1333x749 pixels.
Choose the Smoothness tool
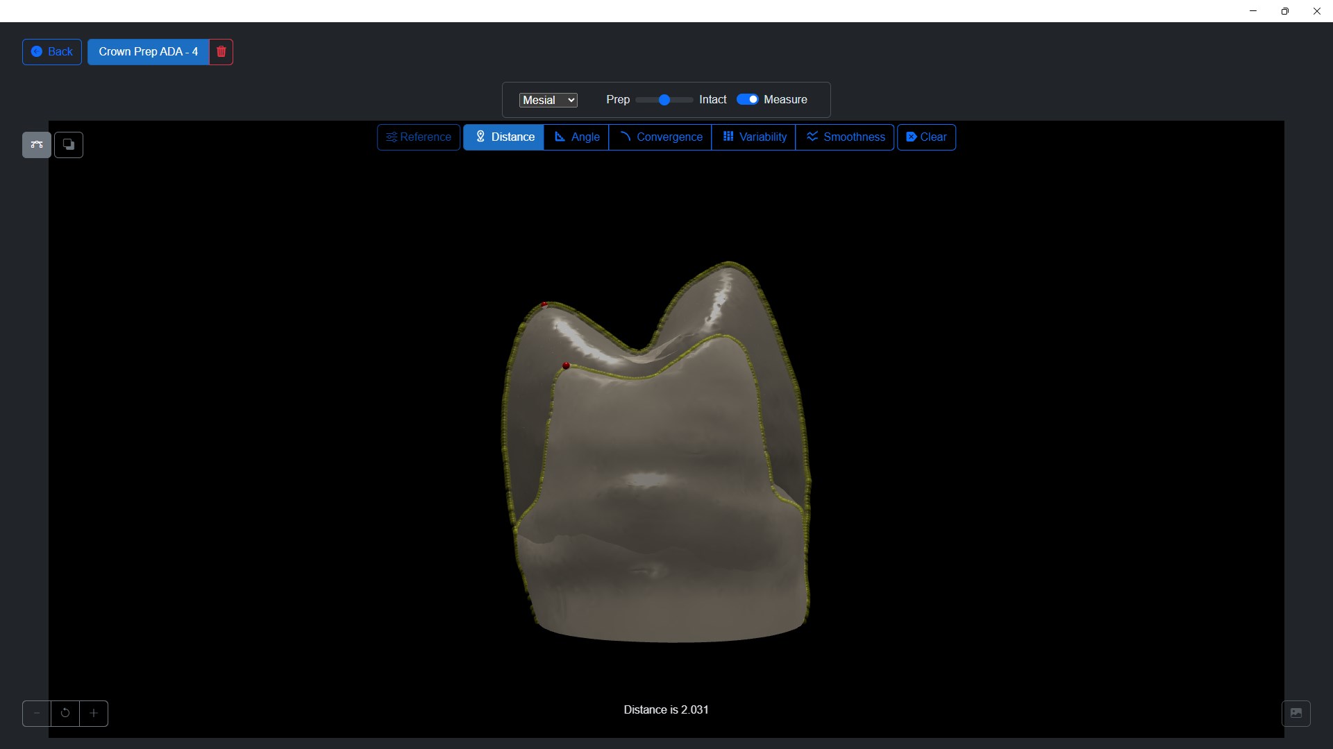tap(845, 137)
